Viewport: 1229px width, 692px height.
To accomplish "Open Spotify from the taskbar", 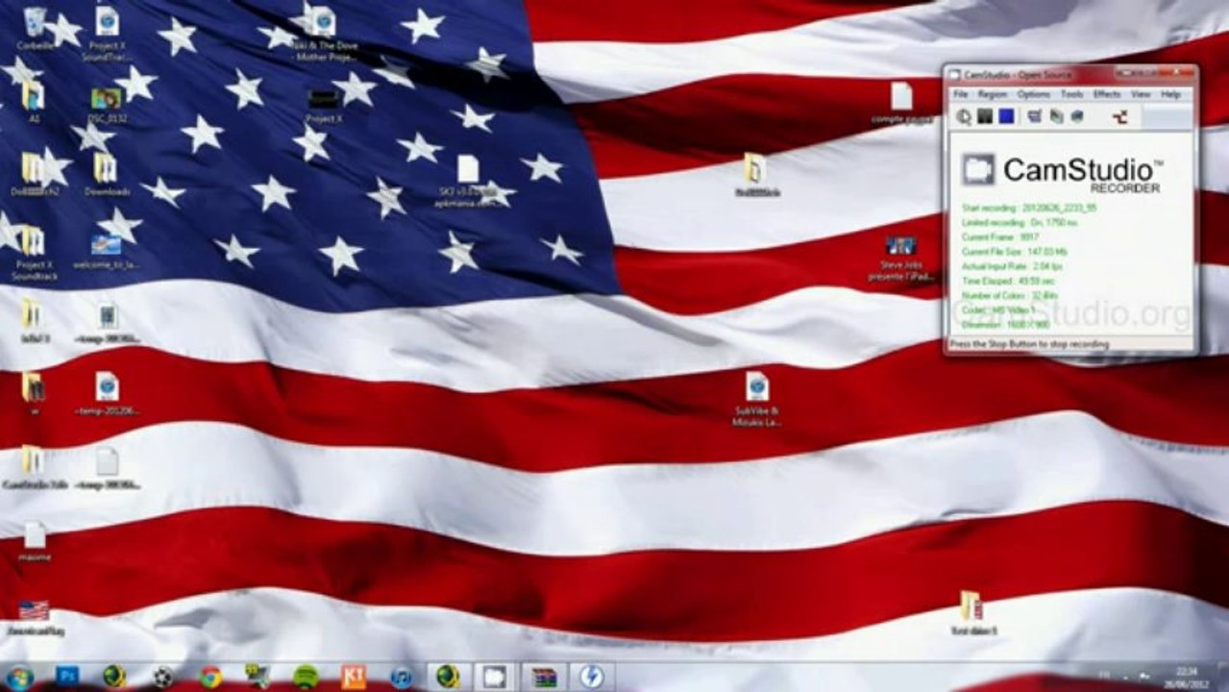I will tap(306, 677).
